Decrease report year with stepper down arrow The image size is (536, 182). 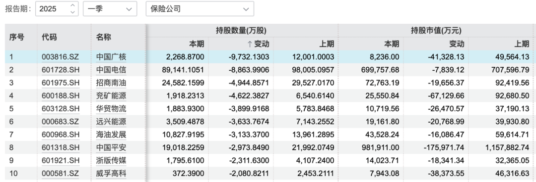click(x=72, y=12)
